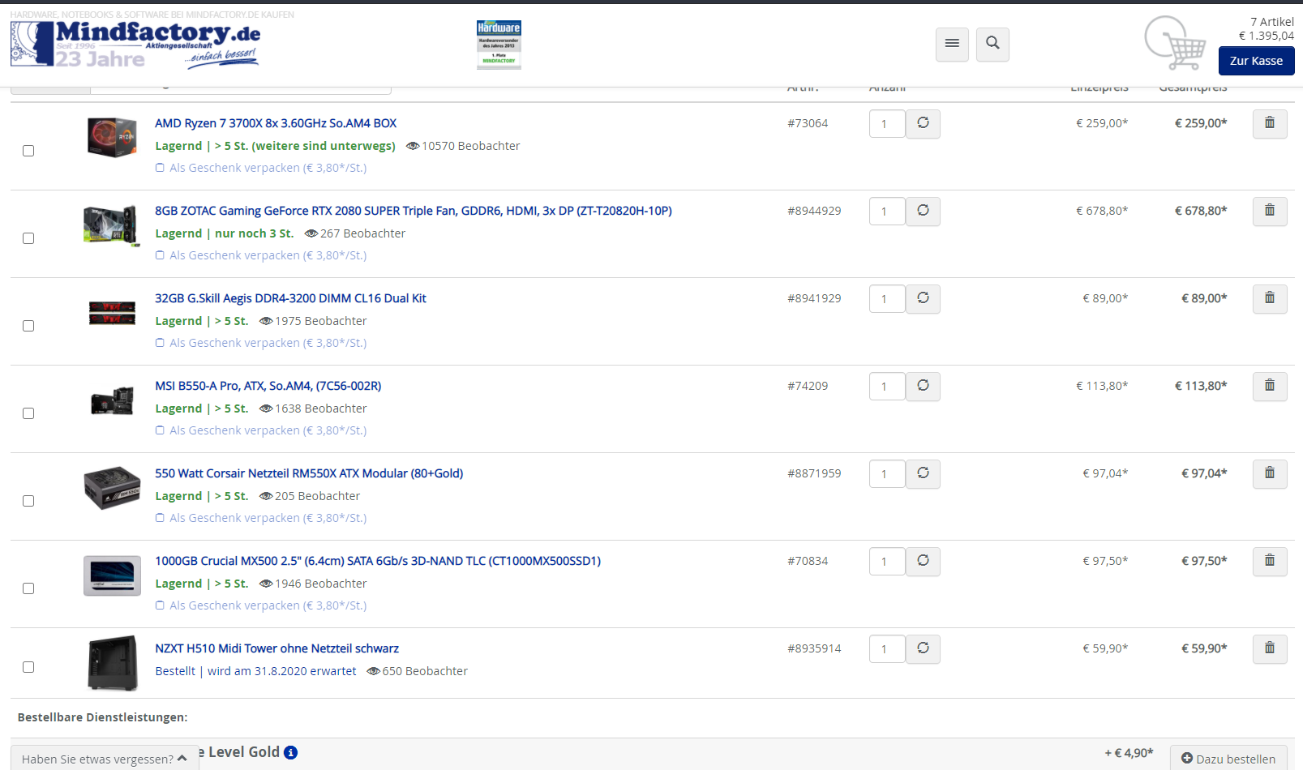Refresh quantity for ZOTAC RTX 2080 SUPER
The width and height of the screenshot is (1303, 770).
923,211
